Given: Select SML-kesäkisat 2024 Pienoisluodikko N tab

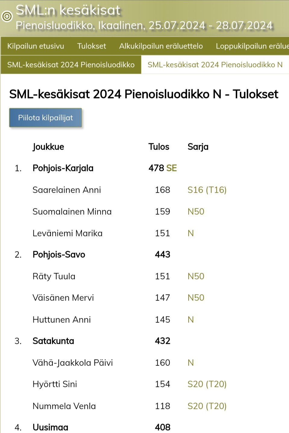Looking at the screenshot, I should tap(215, 65).
